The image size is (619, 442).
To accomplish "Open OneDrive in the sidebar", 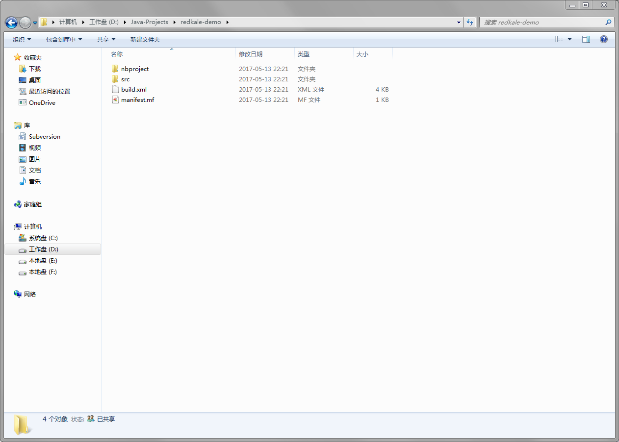I will [42, 103].
